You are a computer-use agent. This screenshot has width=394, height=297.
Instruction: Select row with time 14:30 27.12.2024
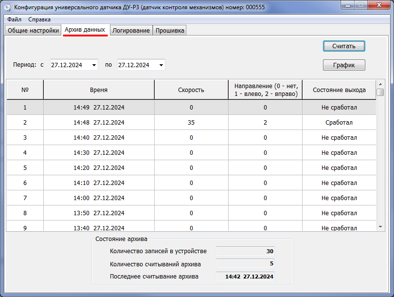point(191,153)
